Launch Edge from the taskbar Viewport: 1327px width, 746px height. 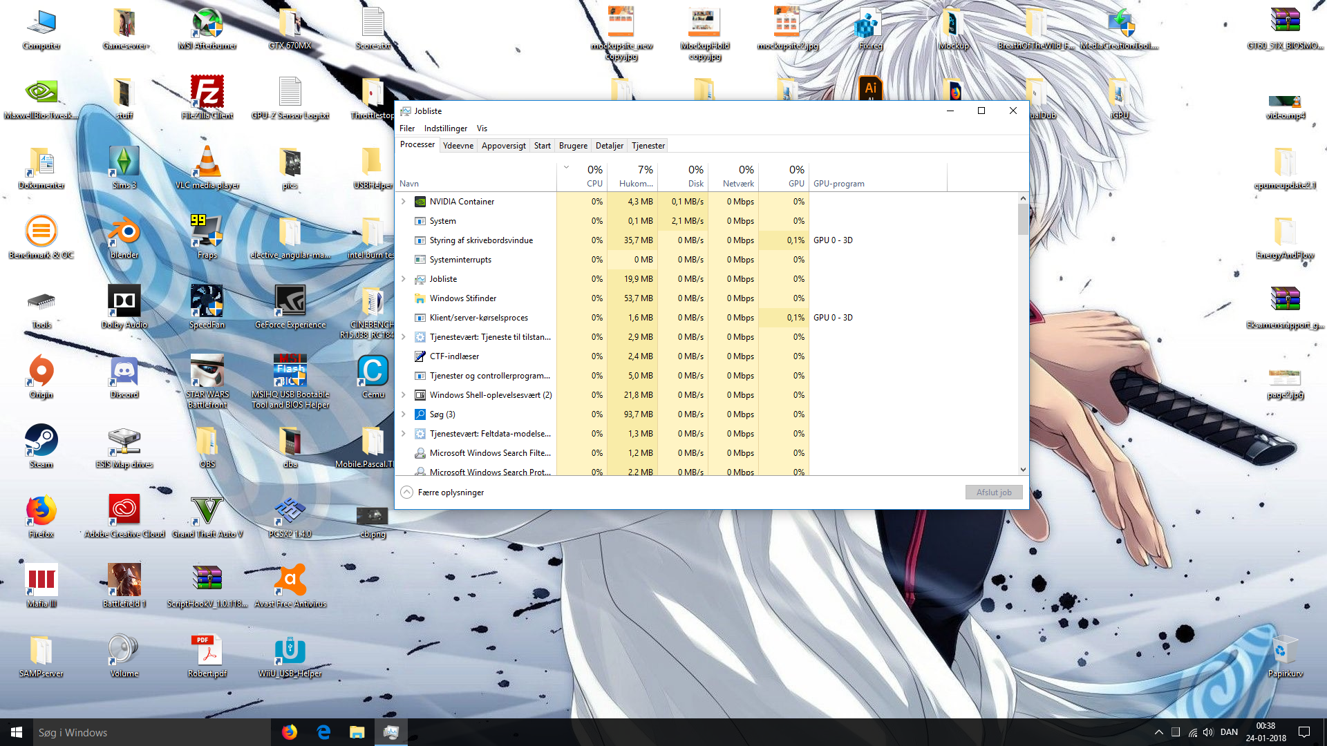pyautogui.click(x=323, y=732)
